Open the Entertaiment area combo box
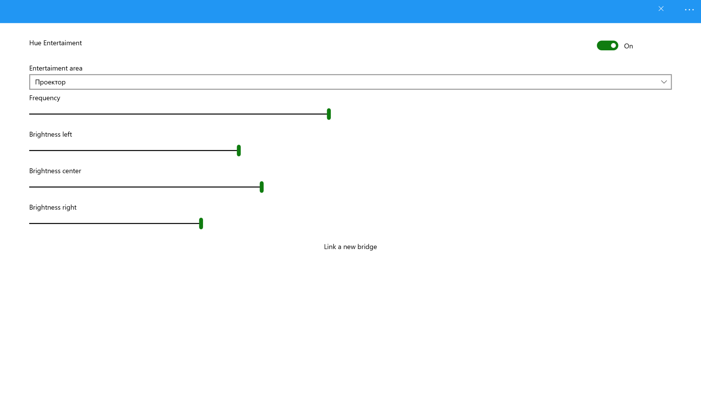The width and height of the screenshot is (701, 394). (350, 82)
